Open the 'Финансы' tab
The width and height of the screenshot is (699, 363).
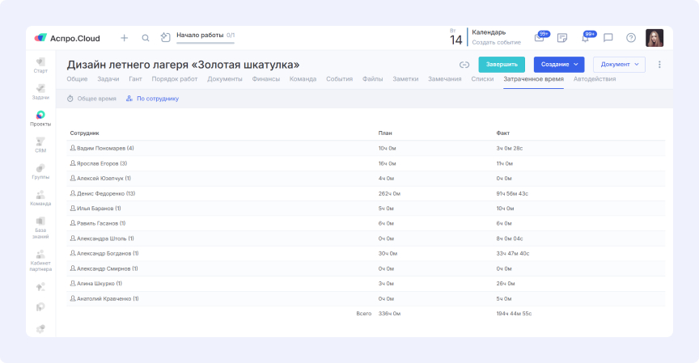click(x=266, y=79)
